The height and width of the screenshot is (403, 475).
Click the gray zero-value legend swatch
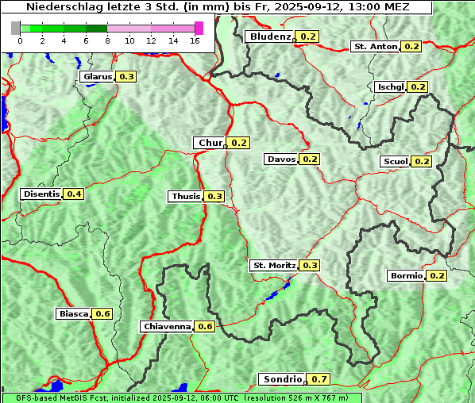(x=15, y=28)
